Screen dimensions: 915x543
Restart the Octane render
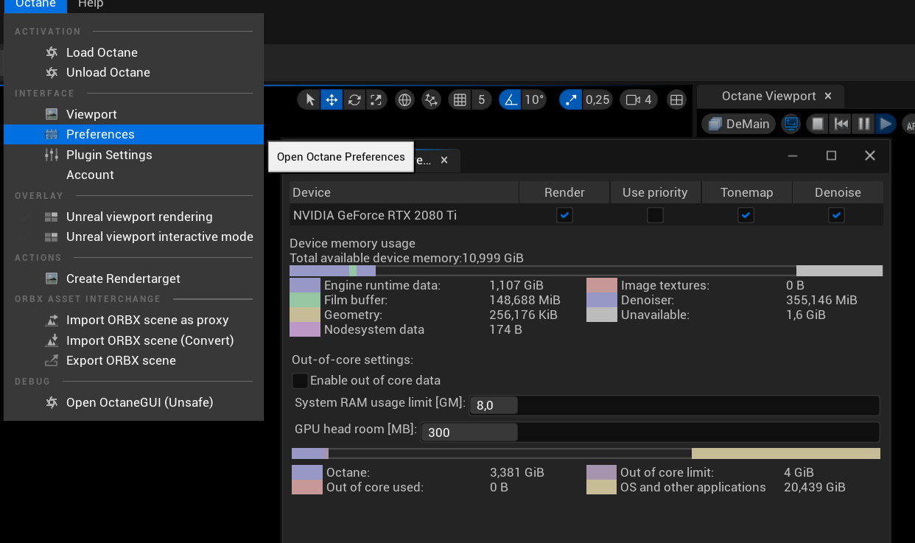click(841, 124)
